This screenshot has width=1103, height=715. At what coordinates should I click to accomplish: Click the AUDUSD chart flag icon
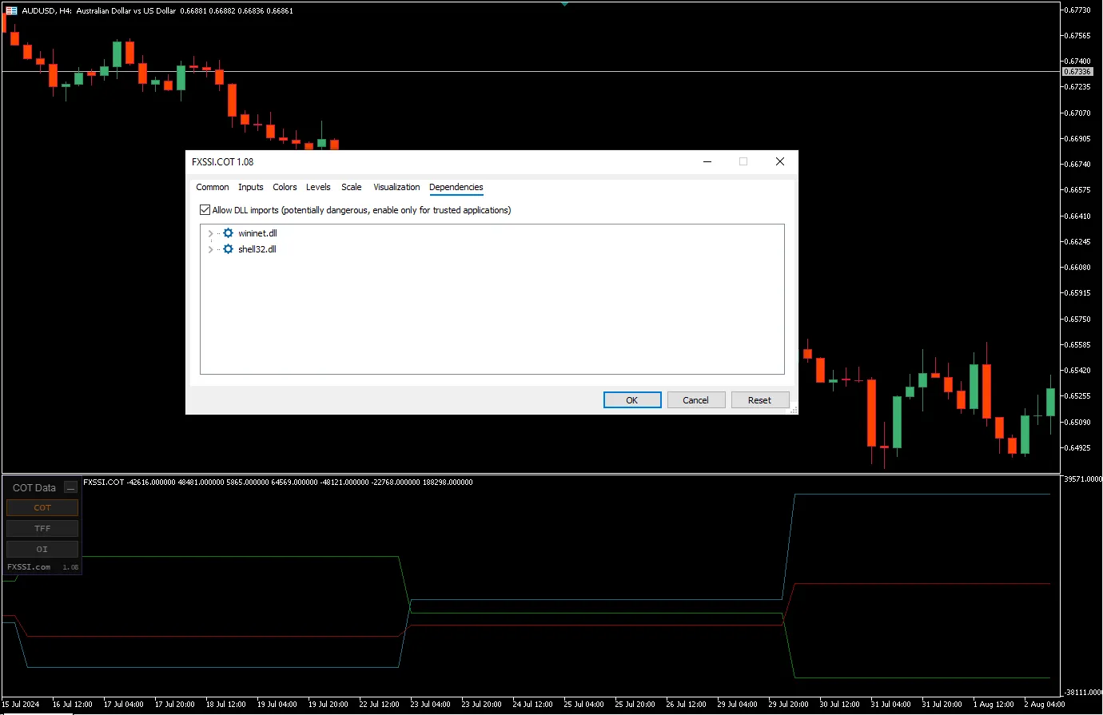(x=11, y=11)
